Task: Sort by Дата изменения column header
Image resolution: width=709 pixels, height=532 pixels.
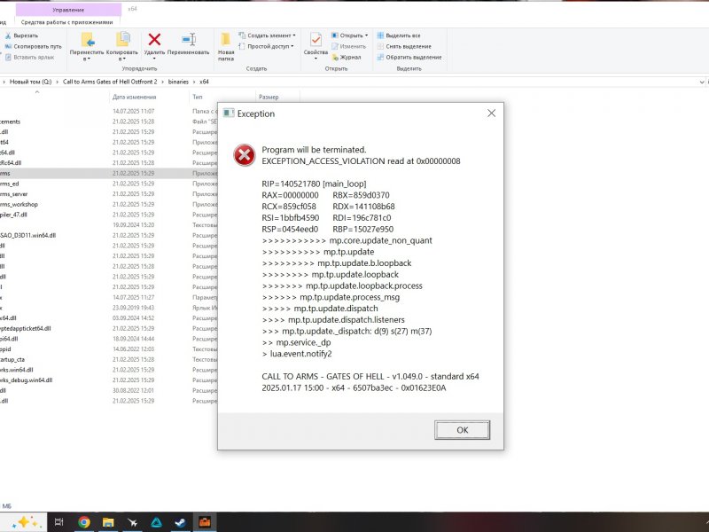Action: pyautogui.click(x=135, y=97)
